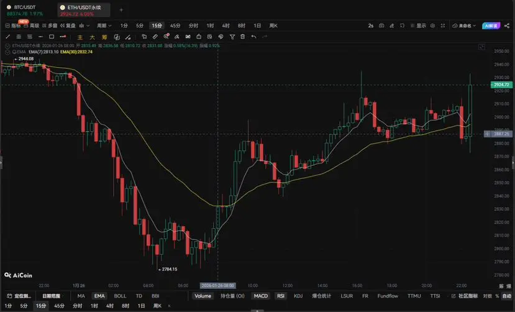Click the 2s refresh interval indicator

[370, 25]
